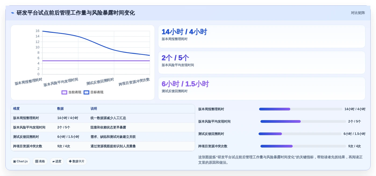Click table cell 版本风险平均发现时间
Image resolution: width=376 pixels, height=176 pixels.
tap(29, 127)
